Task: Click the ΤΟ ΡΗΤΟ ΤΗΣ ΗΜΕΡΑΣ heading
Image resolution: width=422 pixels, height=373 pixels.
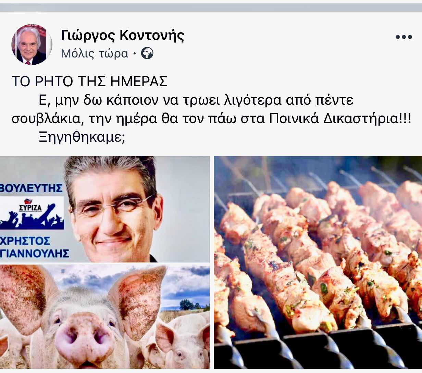Action: (x=89, y=81)
